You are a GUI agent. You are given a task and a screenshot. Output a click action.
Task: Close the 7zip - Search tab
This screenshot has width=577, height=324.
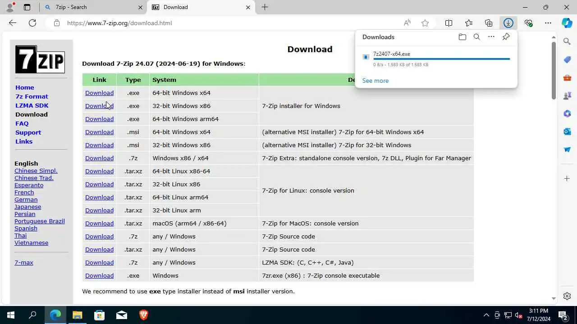pyautogui.click(x=140, y=7)
